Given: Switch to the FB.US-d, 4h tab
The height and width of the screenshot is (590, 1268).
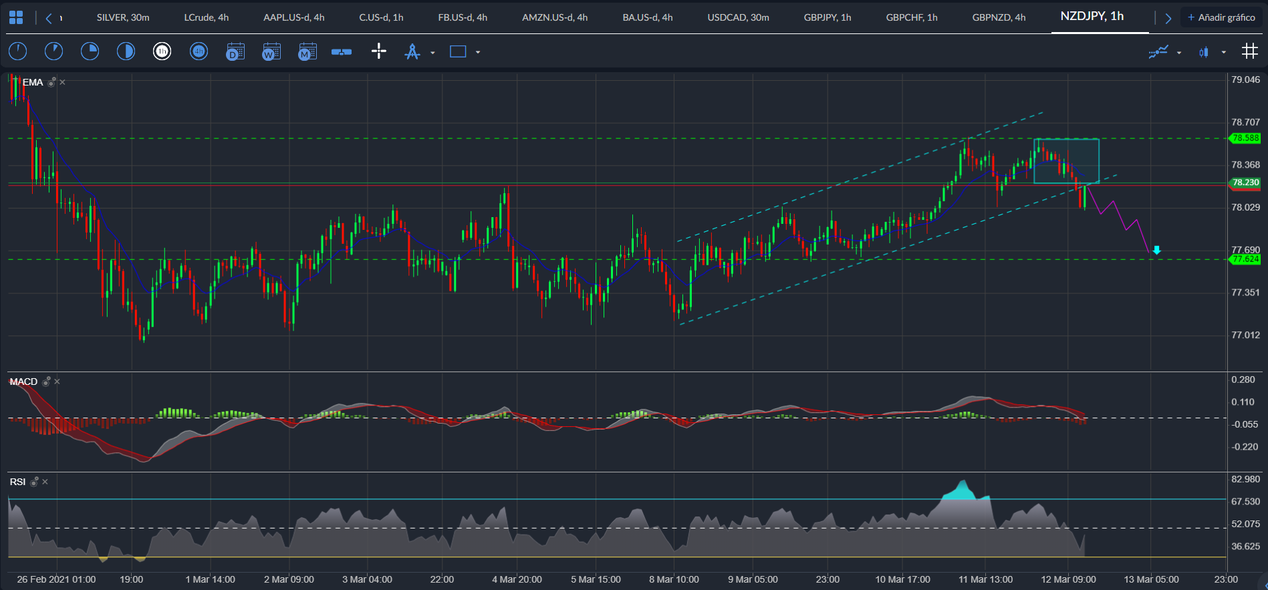Looking at the screenshot, I should pos(463,17).
